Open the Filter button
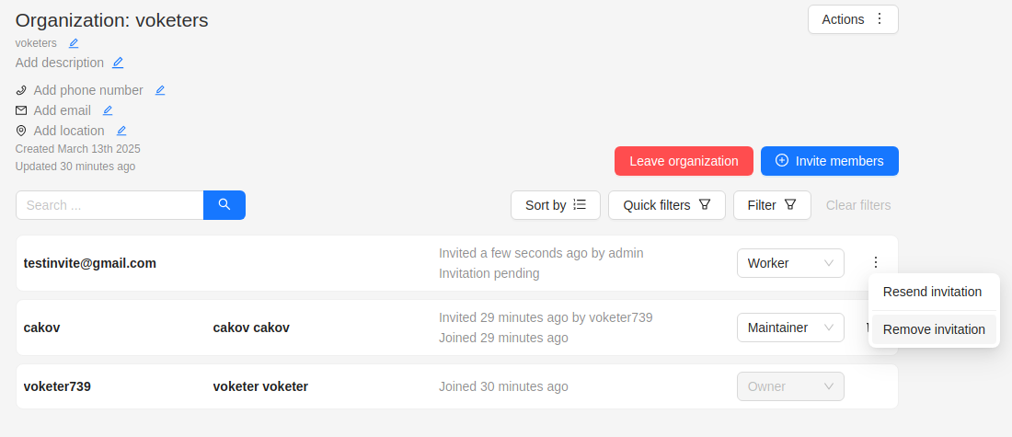 772,205
